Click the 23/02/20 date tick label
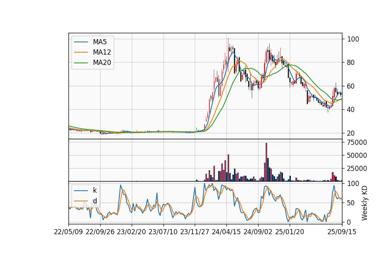380x273 pixels. click(131, 232)
